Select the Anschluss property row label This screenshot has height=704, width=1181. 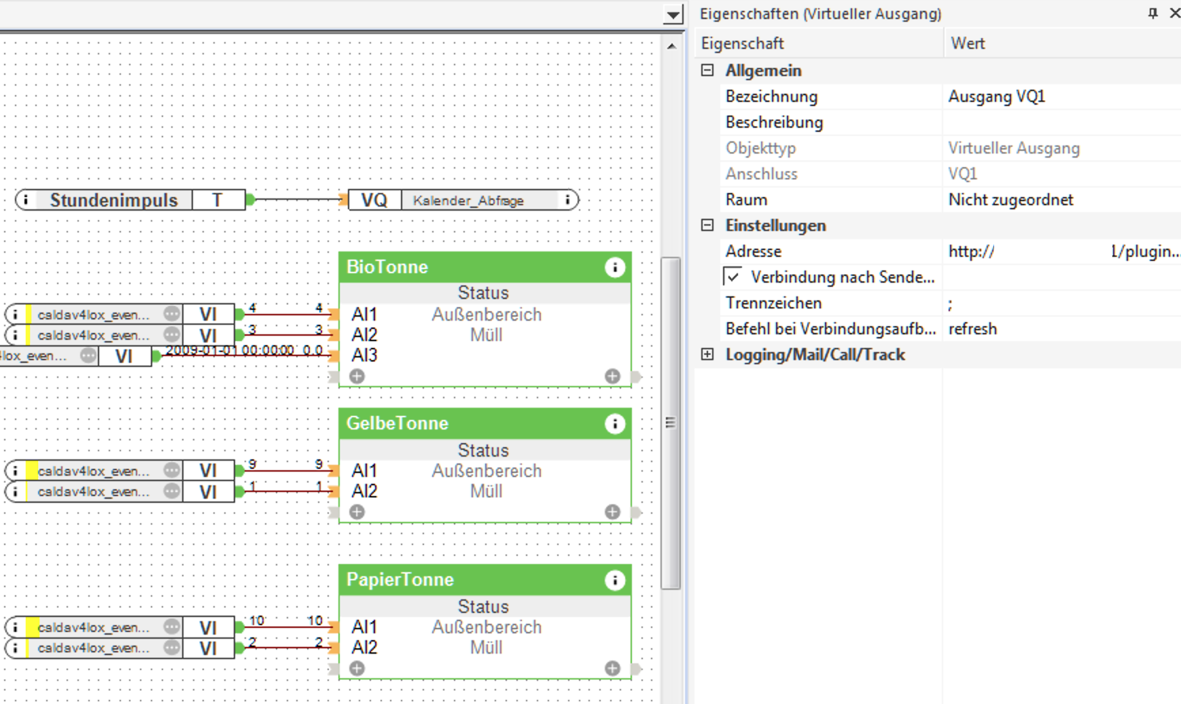click(761, 174)
